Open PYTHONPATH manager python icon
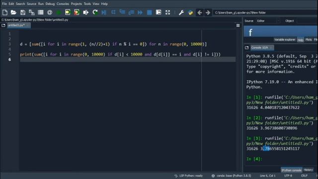The image size is (318, 179). point(190,12)
